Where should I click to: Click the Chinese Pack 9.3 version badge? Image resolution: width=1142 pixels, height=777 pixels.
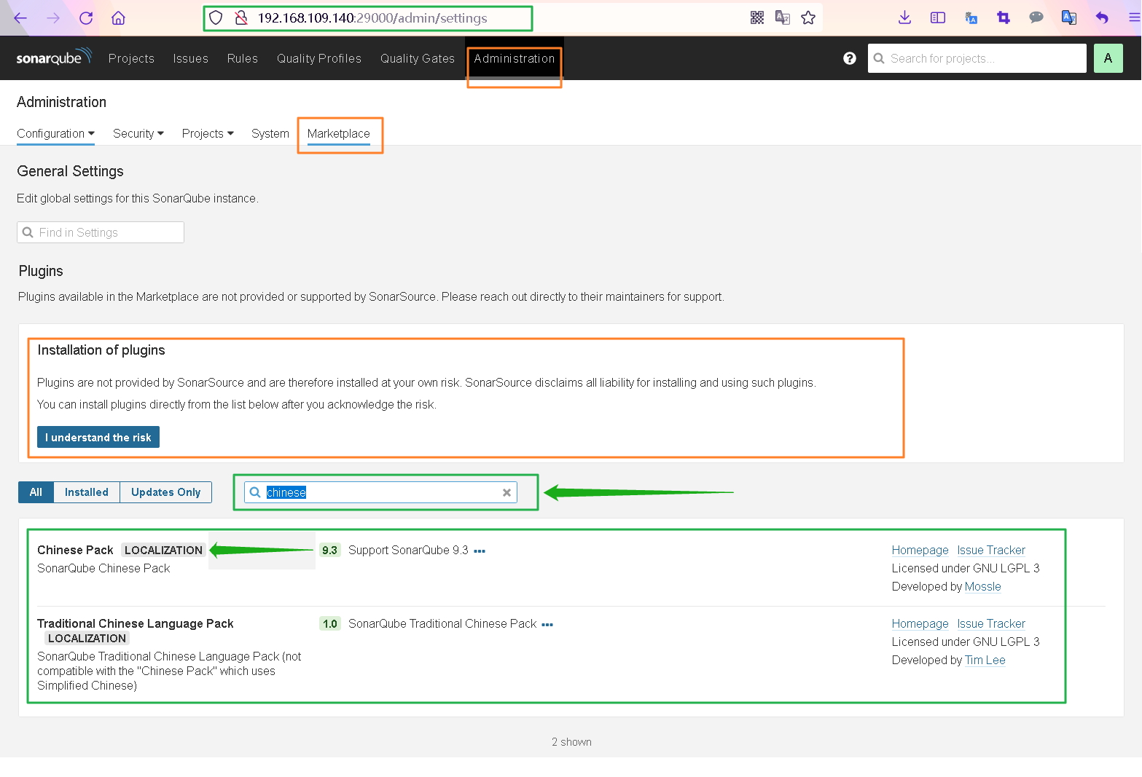click(330, 550)
